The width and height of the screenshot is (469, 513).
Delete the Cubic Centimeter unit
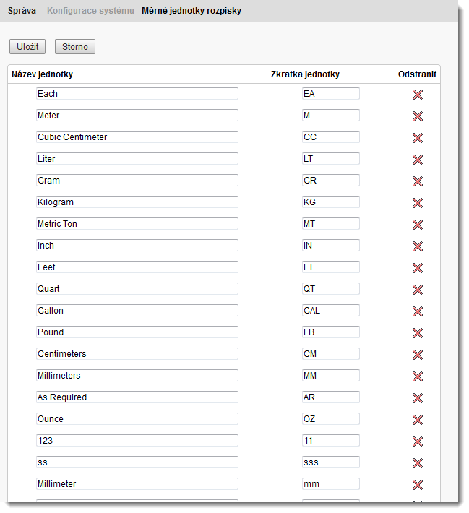click(417, 138)
